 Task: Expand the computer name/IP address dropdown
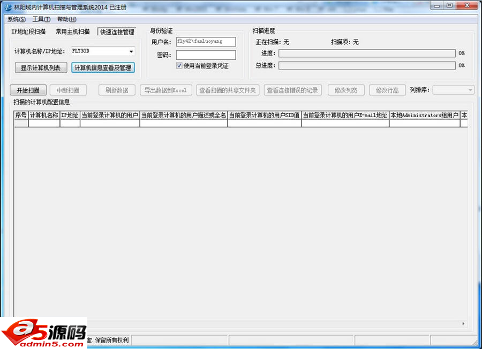[x=131, y=51]
